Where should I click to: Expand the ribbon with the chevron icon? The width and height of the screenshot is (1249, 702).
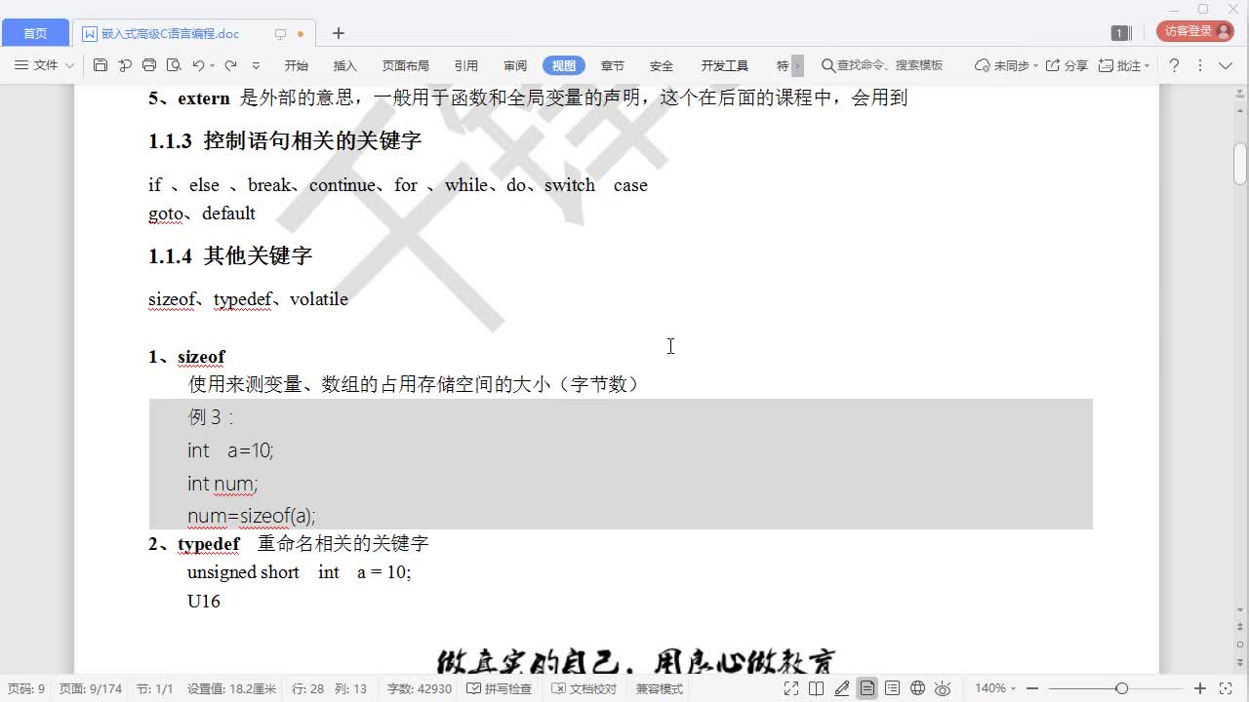[x=1226, y=65]
